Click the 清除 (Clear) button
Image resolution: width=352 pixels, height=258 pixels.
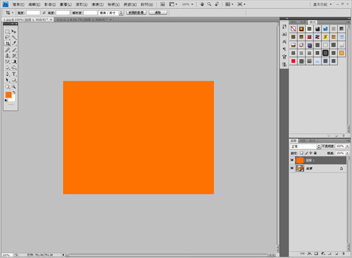coord(157,12)
